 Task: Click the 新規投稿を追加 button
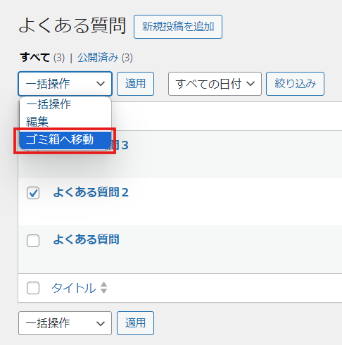coord(178,27)
